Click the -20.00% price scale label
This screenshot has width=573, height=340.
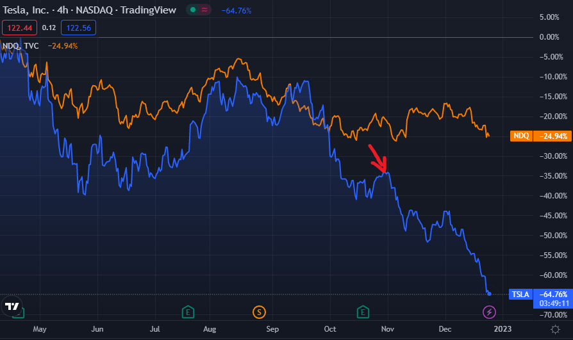click(x=553, y=117)
